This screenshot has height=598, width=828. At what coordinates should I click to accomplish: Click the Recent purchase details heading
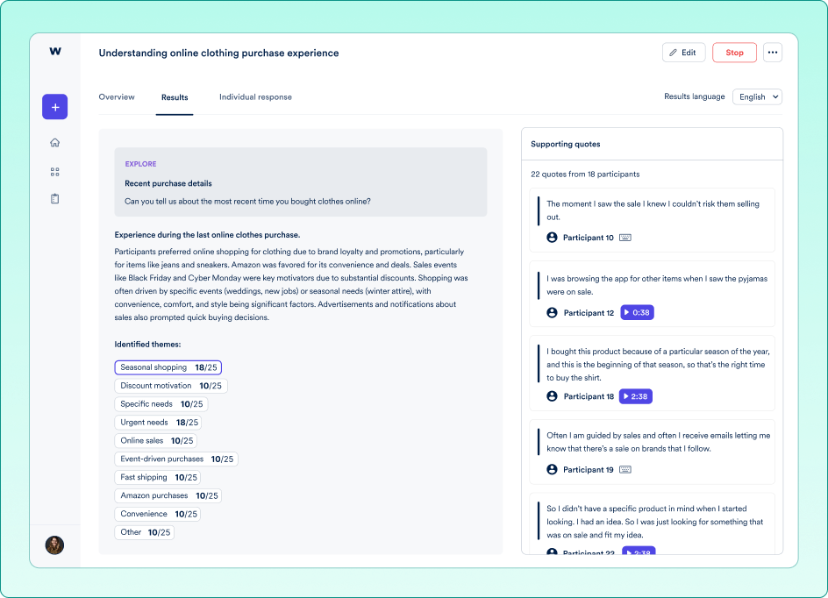click(x=168, y=183)
